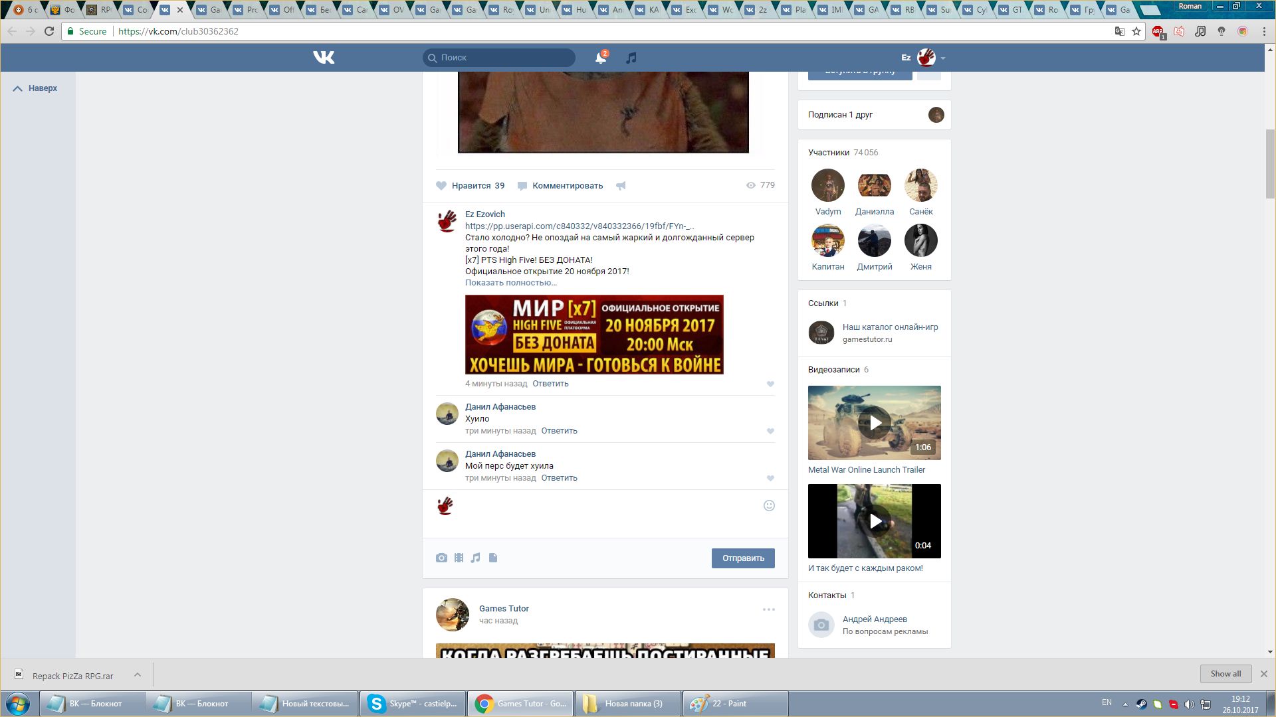Focus the comment text input box
1276x717 pixels.
tap(608, 513)
